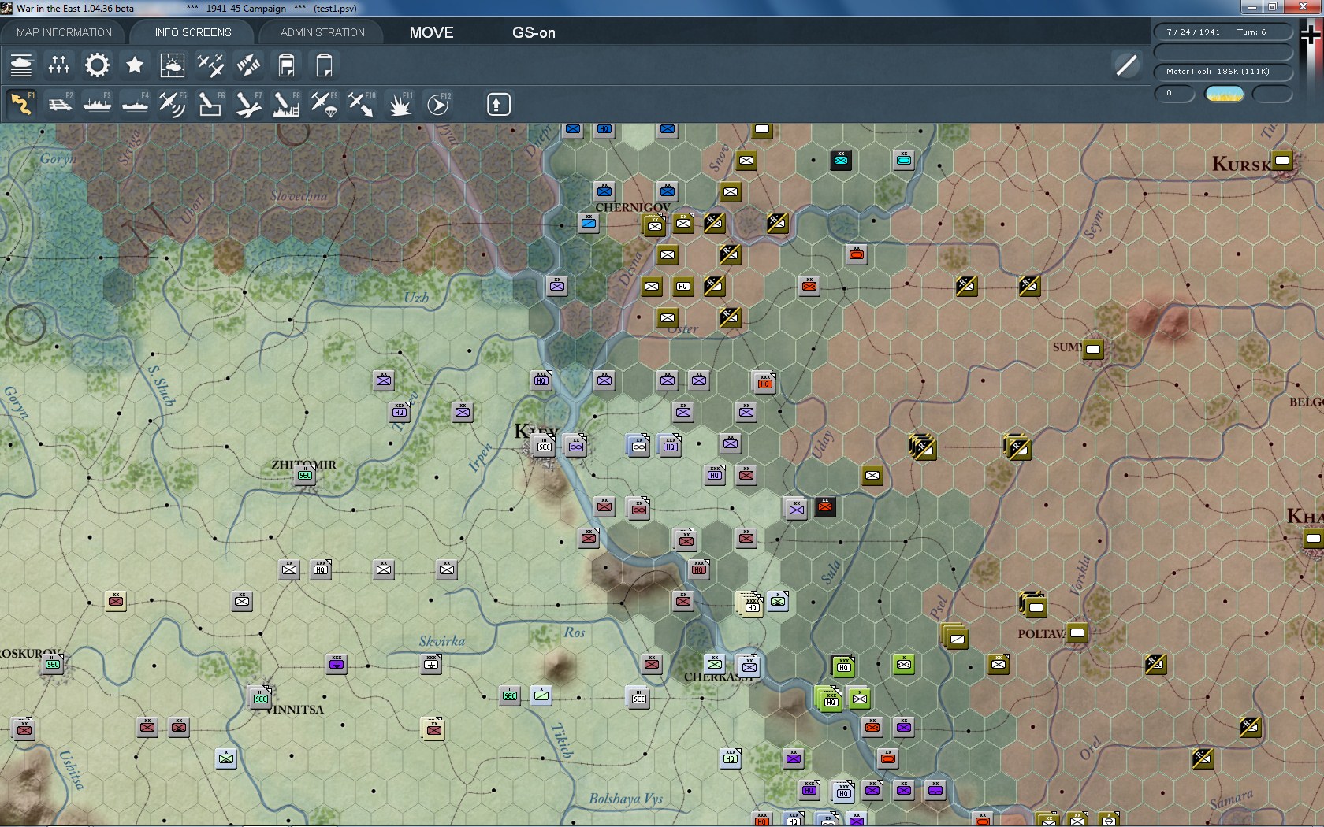Click the Kiev city label
The height and width of the screenshot is (827, 1324).
click(x=536, y=431)
